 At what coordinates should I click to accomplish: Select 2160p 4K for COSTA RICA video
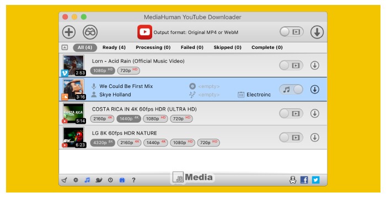pos(103,119)
